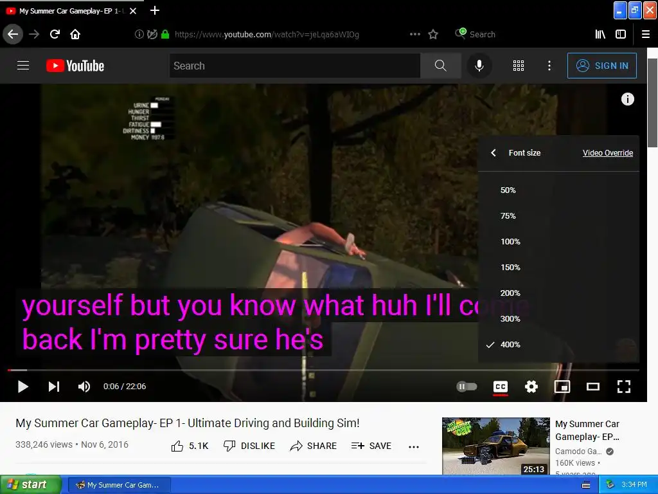Click the tracking protection shield icon

[152, 34]
